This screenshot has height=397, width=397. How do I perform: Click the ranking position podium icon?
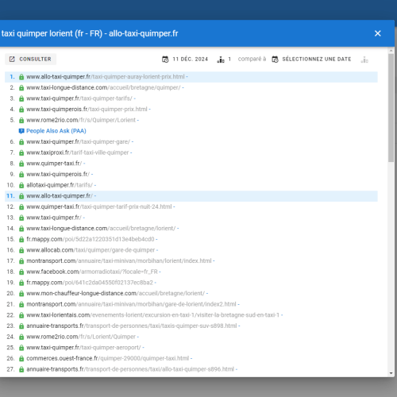[x=221, y=60]
